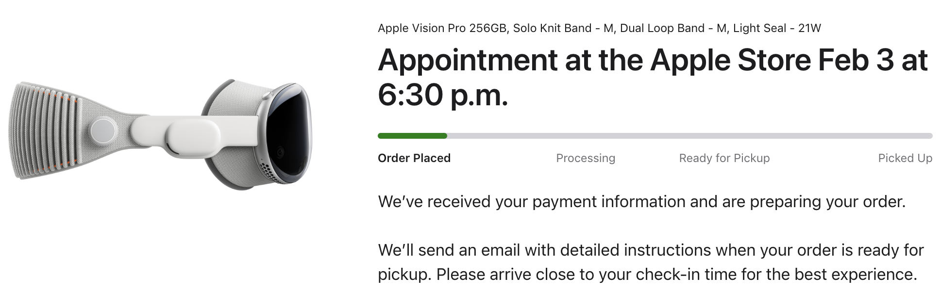This screenshot has height=293, width=941.
Task: Click the payment information received message
Action: click(641, 201)
